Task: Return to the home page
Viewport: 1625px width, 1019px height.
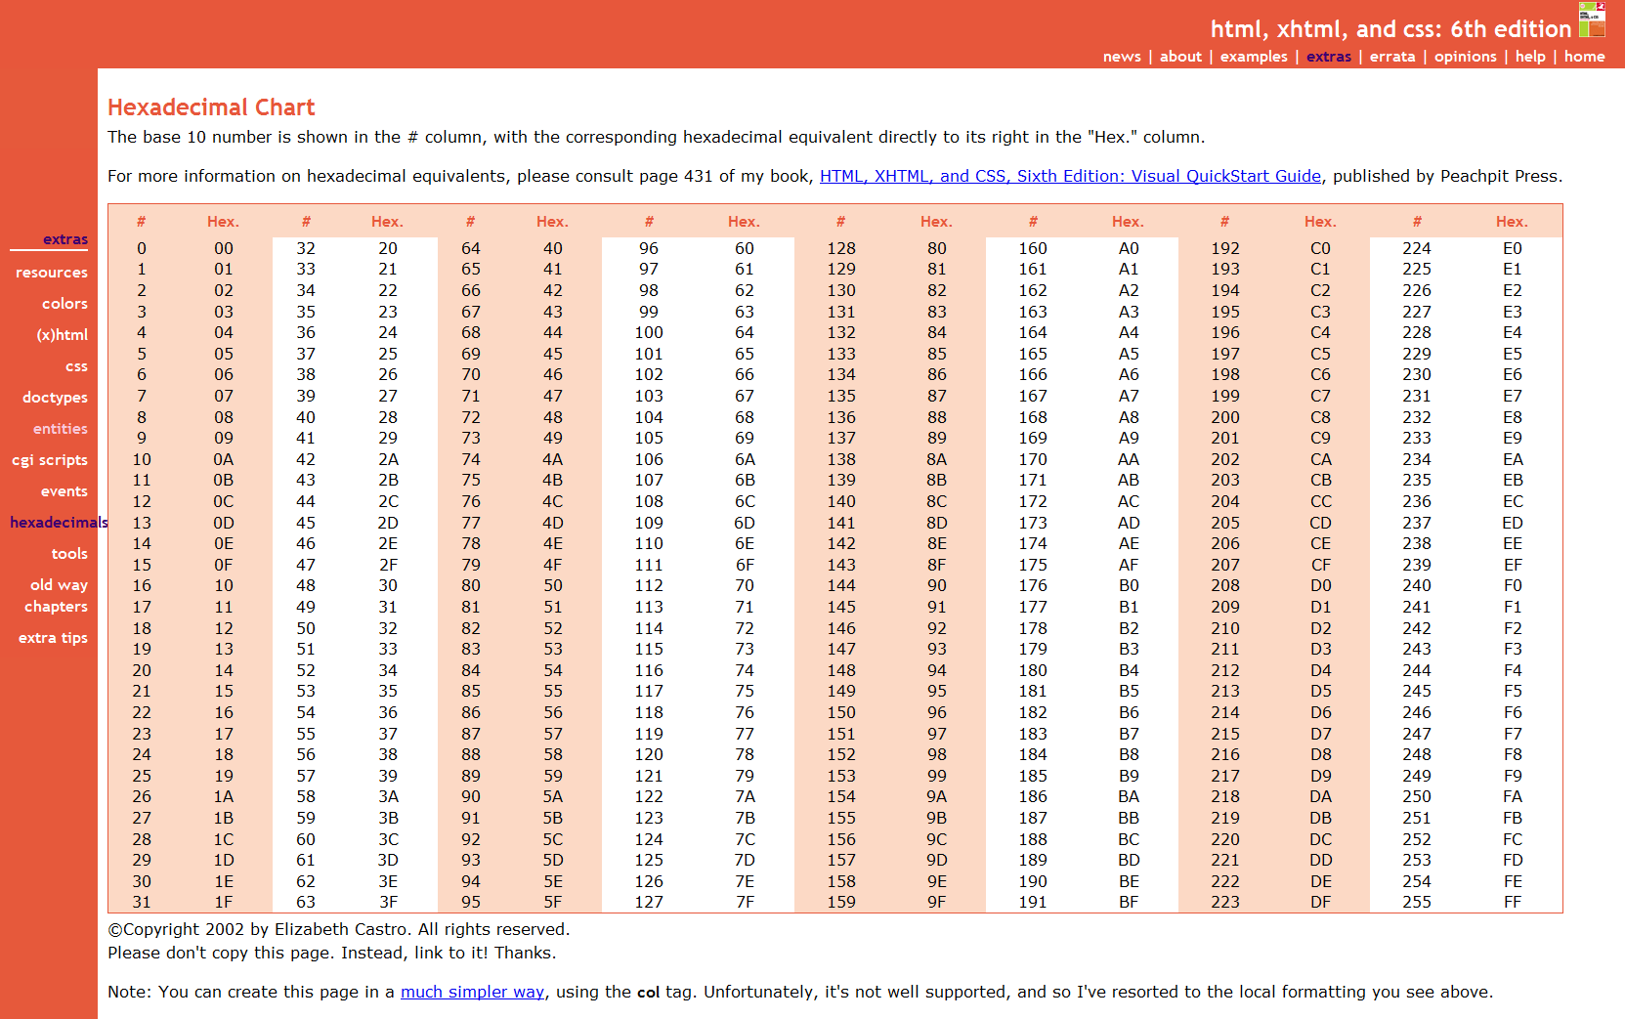Action: (1584, 57)
